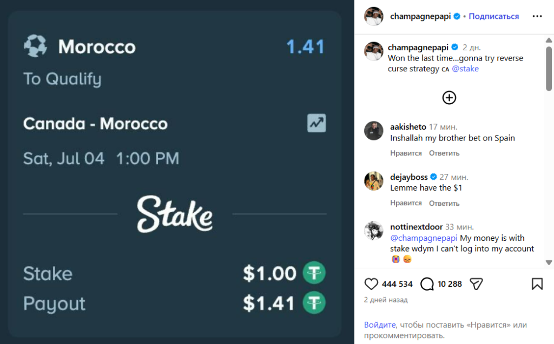Click the Tether coin icon next to $1.41

[314, 303]
